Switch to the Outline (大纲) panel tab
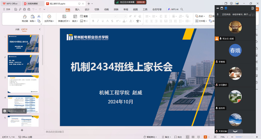The width and height of the screenshot is (261, 139). pos(17,29)
